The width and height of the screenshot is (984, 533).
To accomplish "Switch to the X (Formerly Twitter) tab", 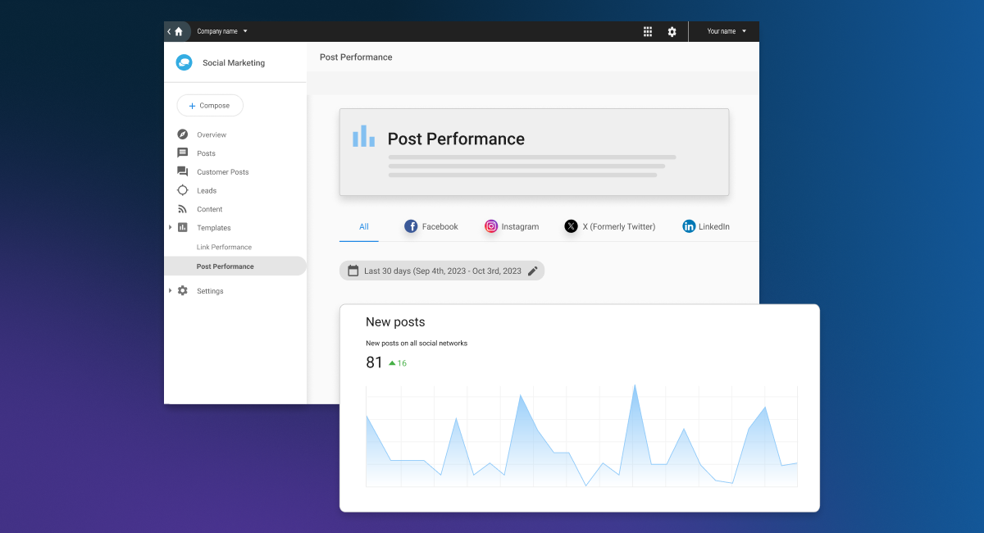I will pos(610,226).
